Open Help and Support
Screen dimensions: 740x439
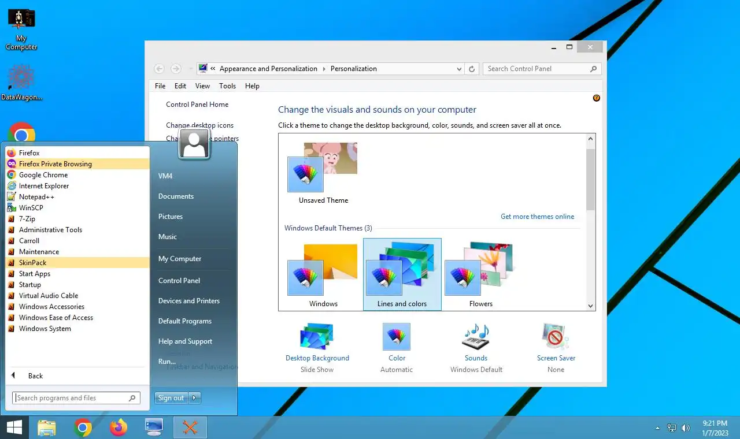tap(185, 341)
